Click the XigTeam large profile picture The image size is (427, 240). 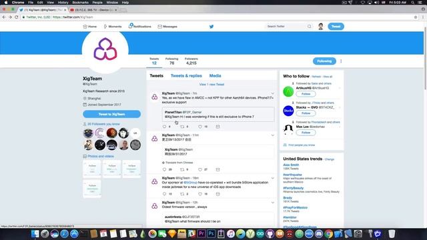coord(105,50)
